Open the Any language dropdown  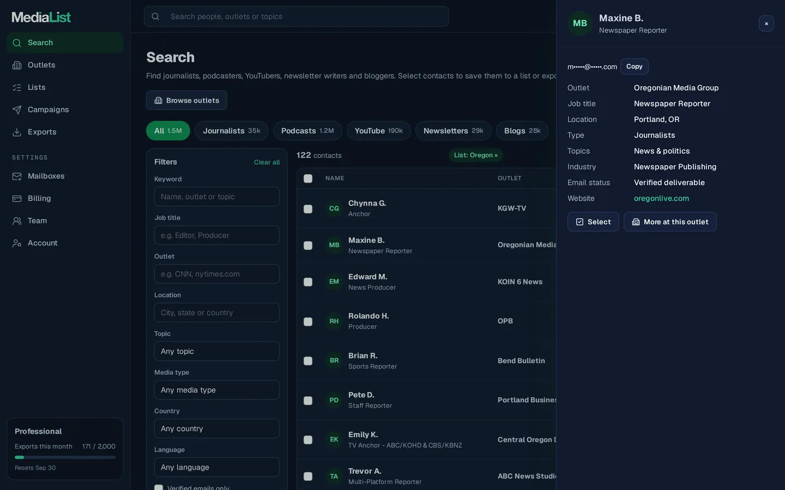point(217,467)
